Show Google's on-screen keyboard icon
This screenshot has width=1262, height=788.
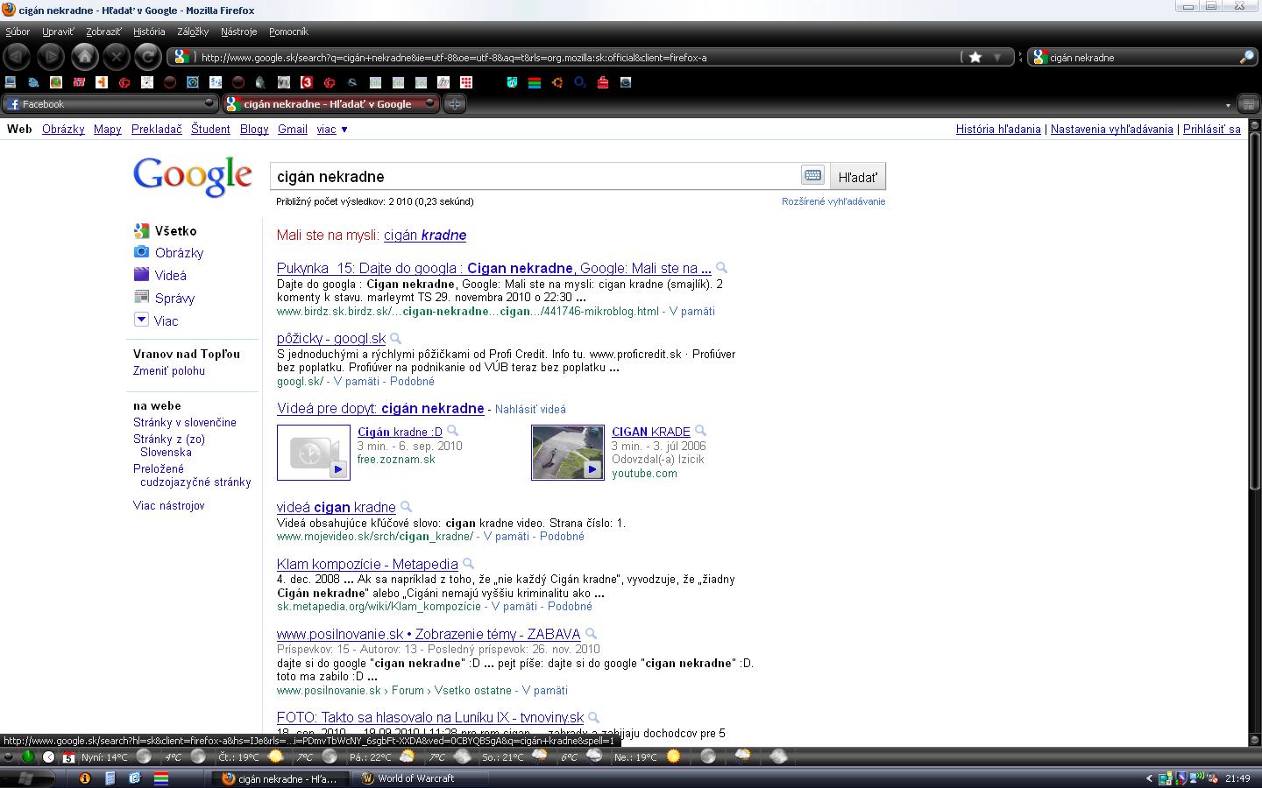812,175
